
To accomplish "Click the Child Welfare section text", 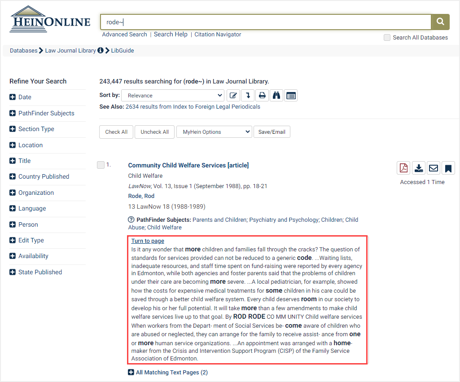I will point(145,176).
